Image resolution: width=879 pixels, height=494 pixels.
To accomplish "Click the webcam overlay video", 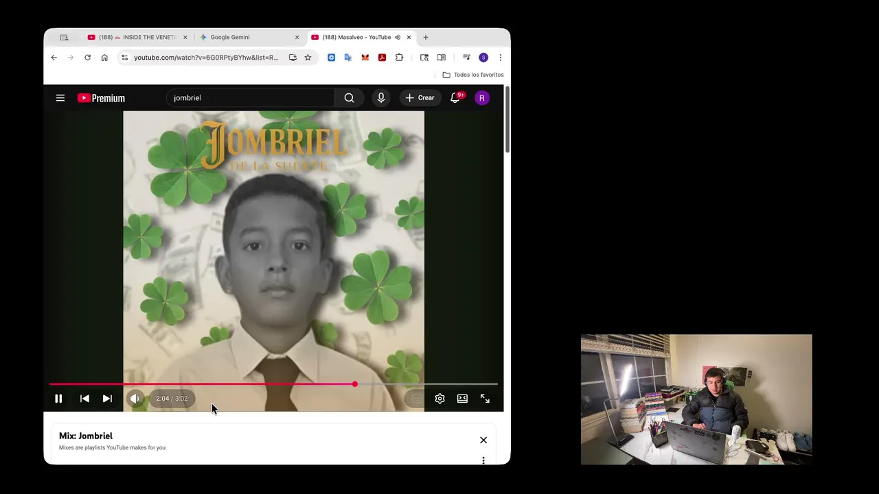I will point(696,399).
